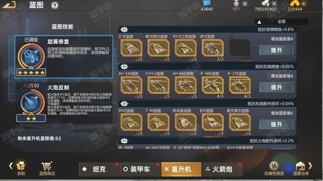This screenshot has height=181, width=323.
Task: Click the back arrow icon
Action: click(9, 5)
